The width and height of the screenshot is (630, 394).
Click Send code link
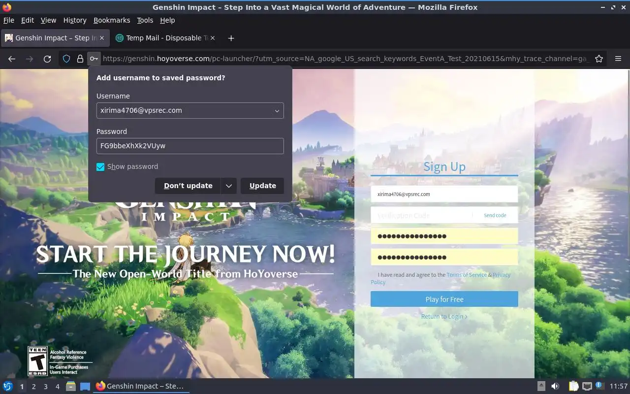[x=495, y=215]
